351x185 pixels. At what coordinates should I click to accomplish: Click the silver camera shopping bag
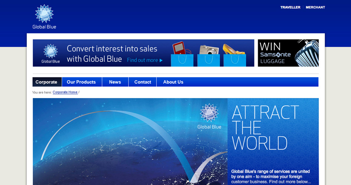[209, 55]
